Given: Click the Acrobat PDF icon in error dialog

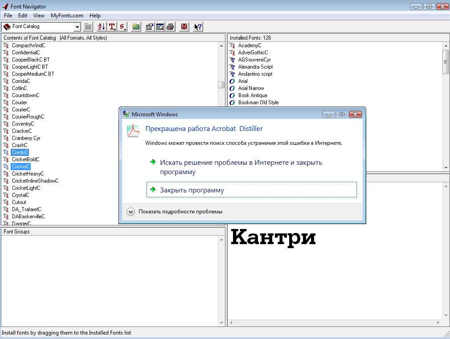Looking at the screenshot, I should coord(133,131).
